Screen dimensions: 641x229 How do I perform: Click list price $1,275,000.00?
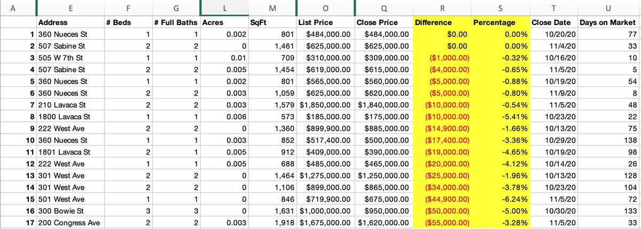click(x=325, y=175)
